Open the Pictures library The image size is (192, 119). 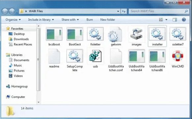click(19, 71)
